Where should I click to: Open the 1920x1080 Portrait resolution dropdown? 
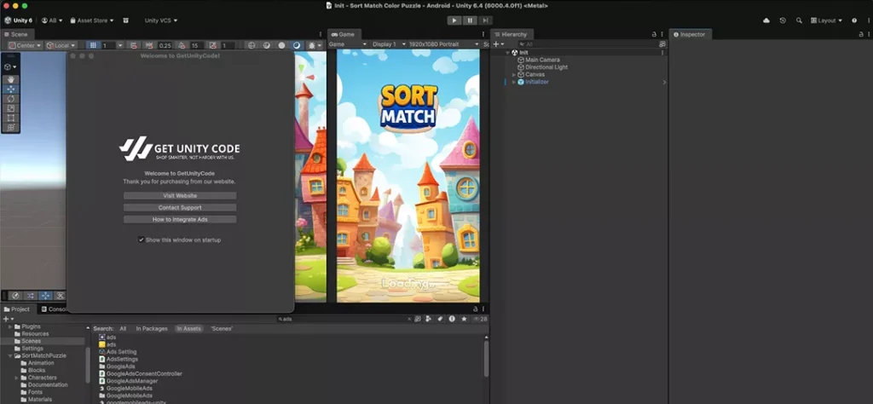pyautogui.click(x=443, y=44)
